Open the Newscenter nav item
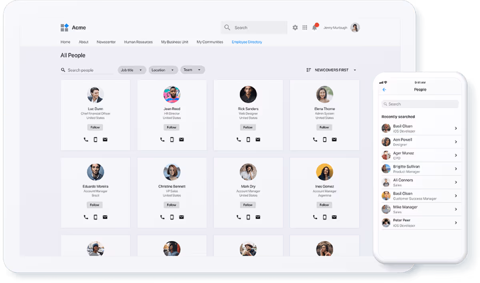The width and height of the screenshot is (480, 283). pyautogui.click(x=106, y=42)
